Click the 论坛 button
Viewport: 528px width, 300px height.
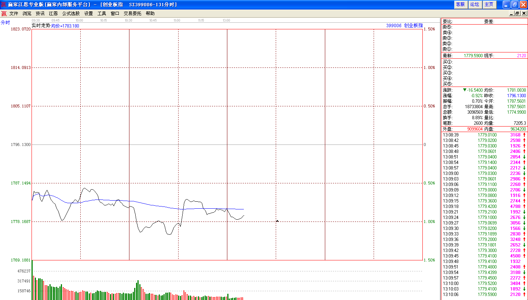point(474,4)
